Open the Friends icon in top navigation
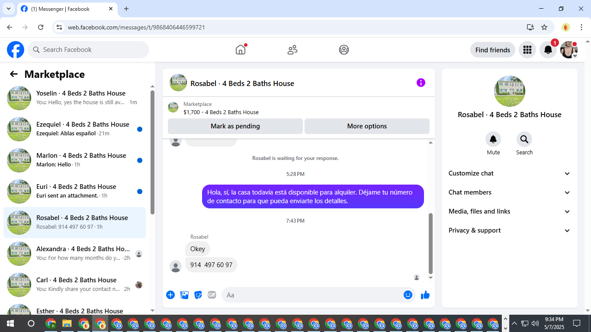591x332 pixels. tap(292, 50)
